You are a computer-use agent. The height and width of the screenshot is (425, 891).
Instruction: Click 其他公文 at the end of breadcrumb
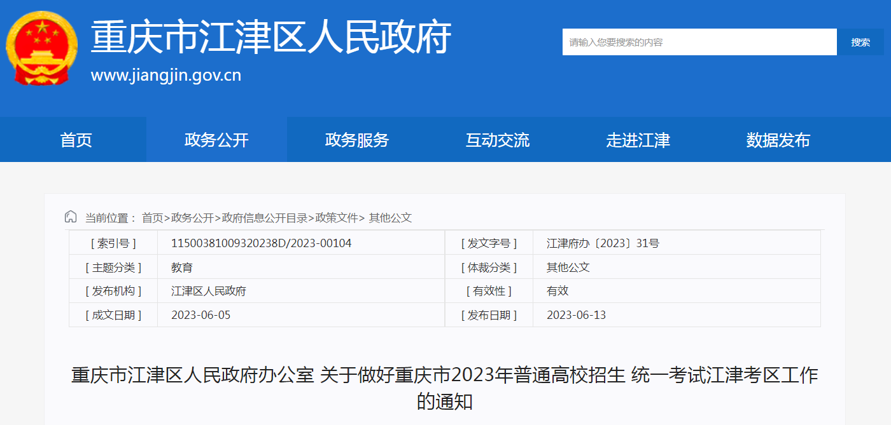click(391, 218)
